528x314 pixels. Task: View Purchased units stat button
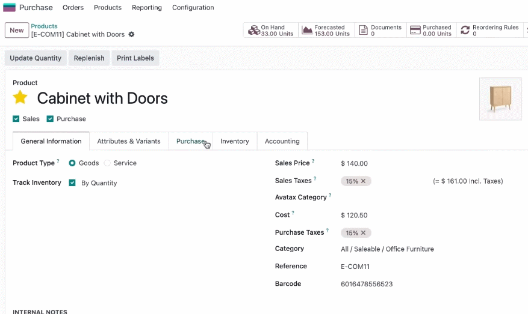tap(431, 30)
